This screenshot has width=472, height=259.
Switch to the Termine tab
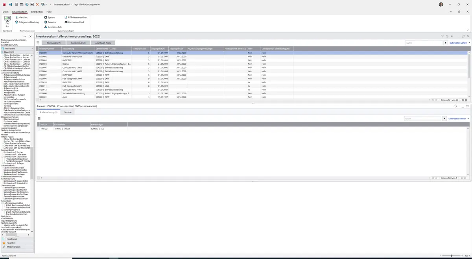click(x=68, y=112)
